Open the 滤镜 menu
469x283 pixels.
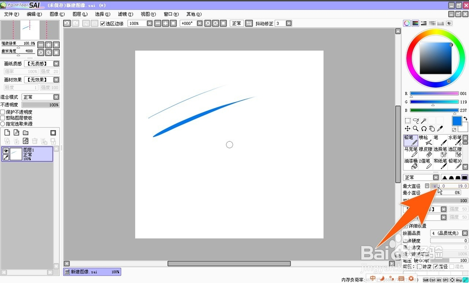(x=125, y=14)
